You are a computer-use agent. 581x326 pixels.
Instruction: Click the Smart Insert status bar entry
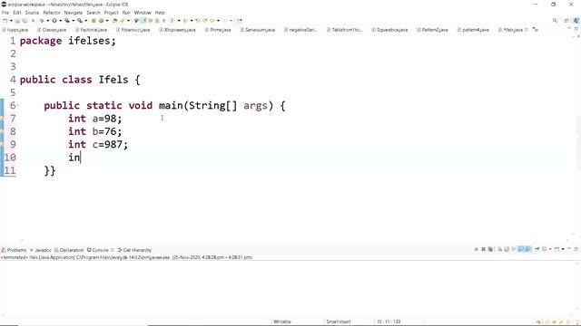click(339, 321)
